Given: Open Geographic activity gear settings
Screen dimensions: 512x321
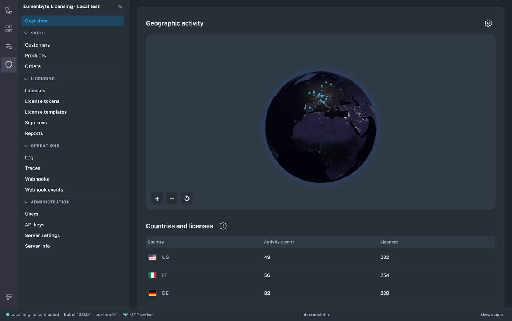Looking at the screenshot, I should tap(488, 23).
